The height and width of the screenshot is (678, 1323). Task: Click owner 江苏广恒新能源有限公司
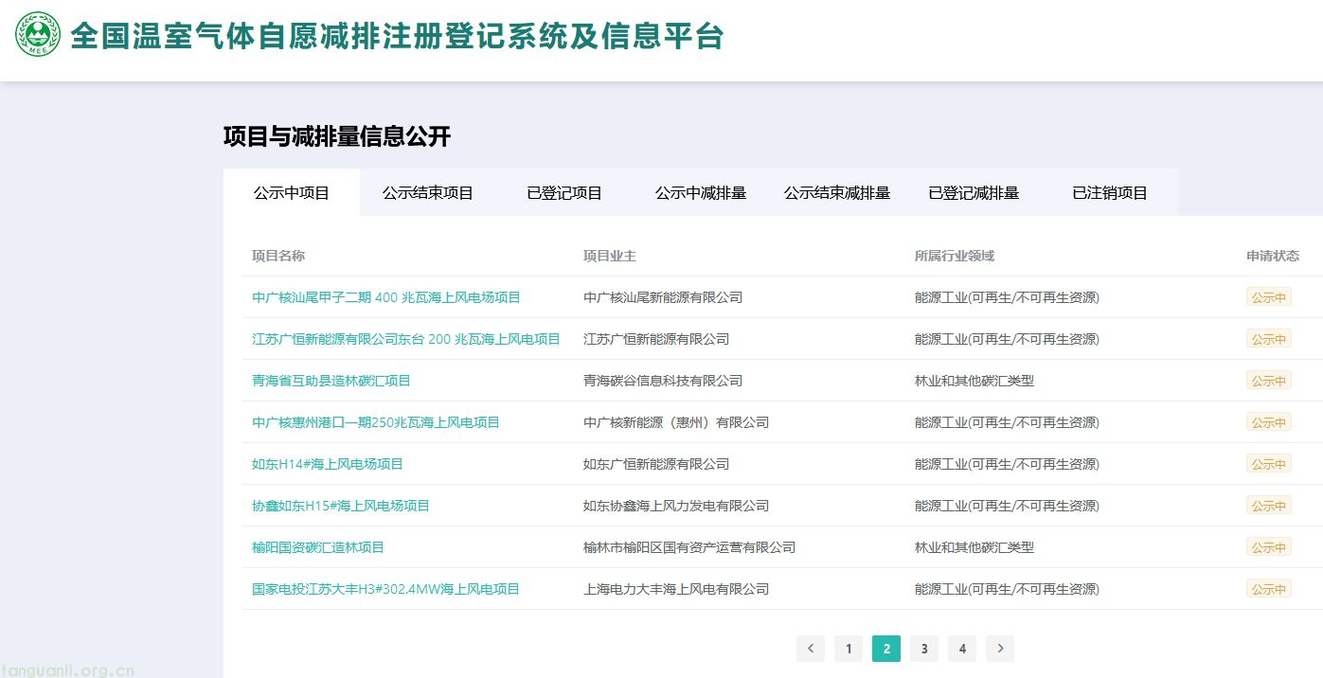click(x=656, y=339)
